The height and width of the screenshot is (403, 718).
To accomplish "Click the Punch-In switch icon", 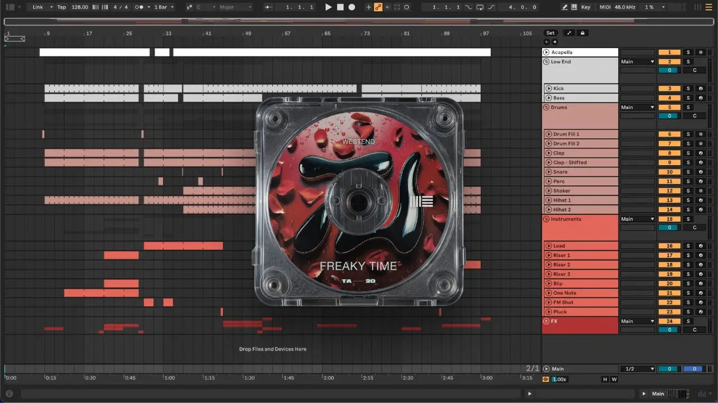I will pyautogui.click(x=470, y=7).
